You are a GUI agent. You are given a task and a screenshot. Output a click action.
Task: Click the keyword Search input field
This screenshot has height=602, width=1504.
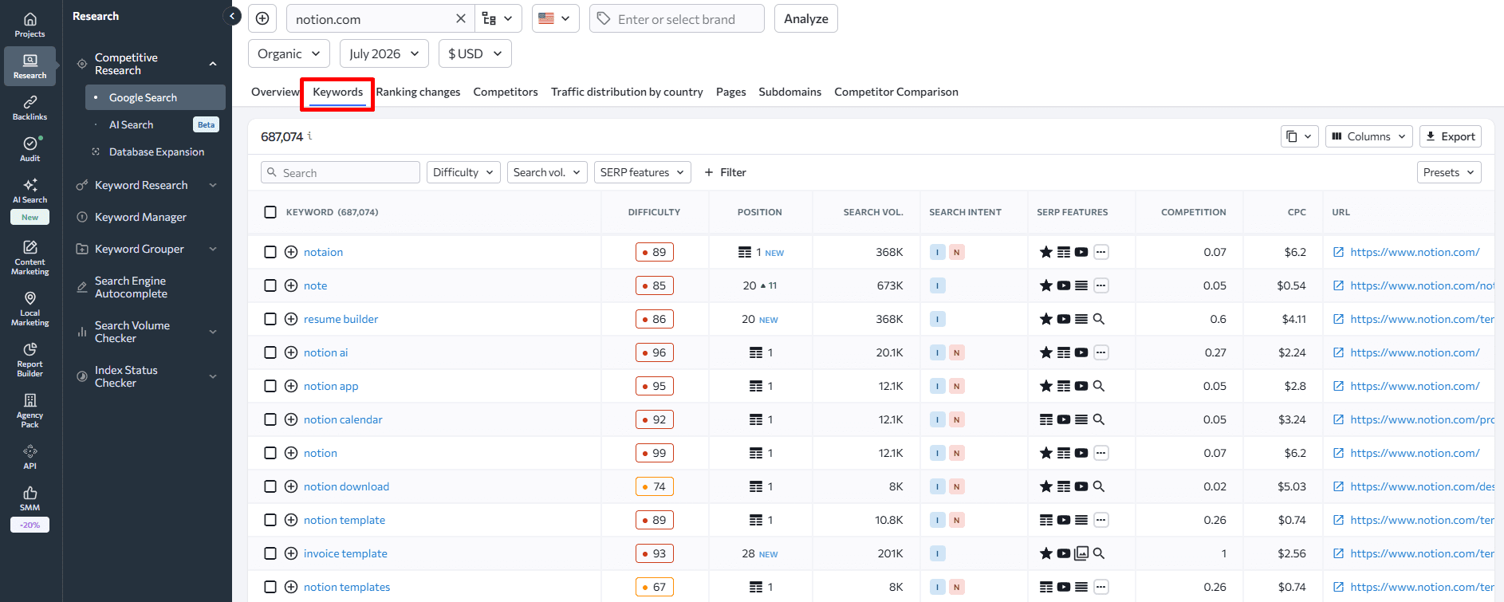(341, 172)
